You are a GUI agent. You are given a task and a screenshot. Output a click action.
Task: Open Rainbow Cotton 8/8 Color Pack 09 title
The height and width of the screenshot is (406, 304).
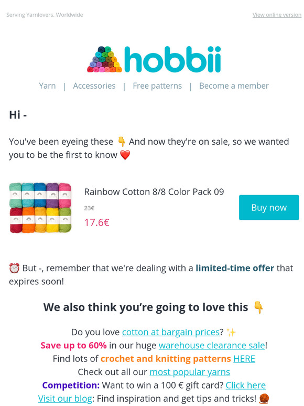coord(154,192)
